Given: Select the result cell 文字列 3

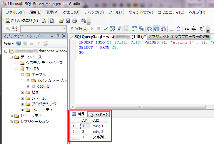Looking at the screenshot, I should point(100,137).
